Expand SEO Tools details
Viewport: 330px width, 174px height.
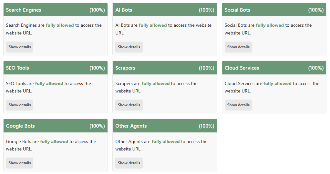[20, 105]
